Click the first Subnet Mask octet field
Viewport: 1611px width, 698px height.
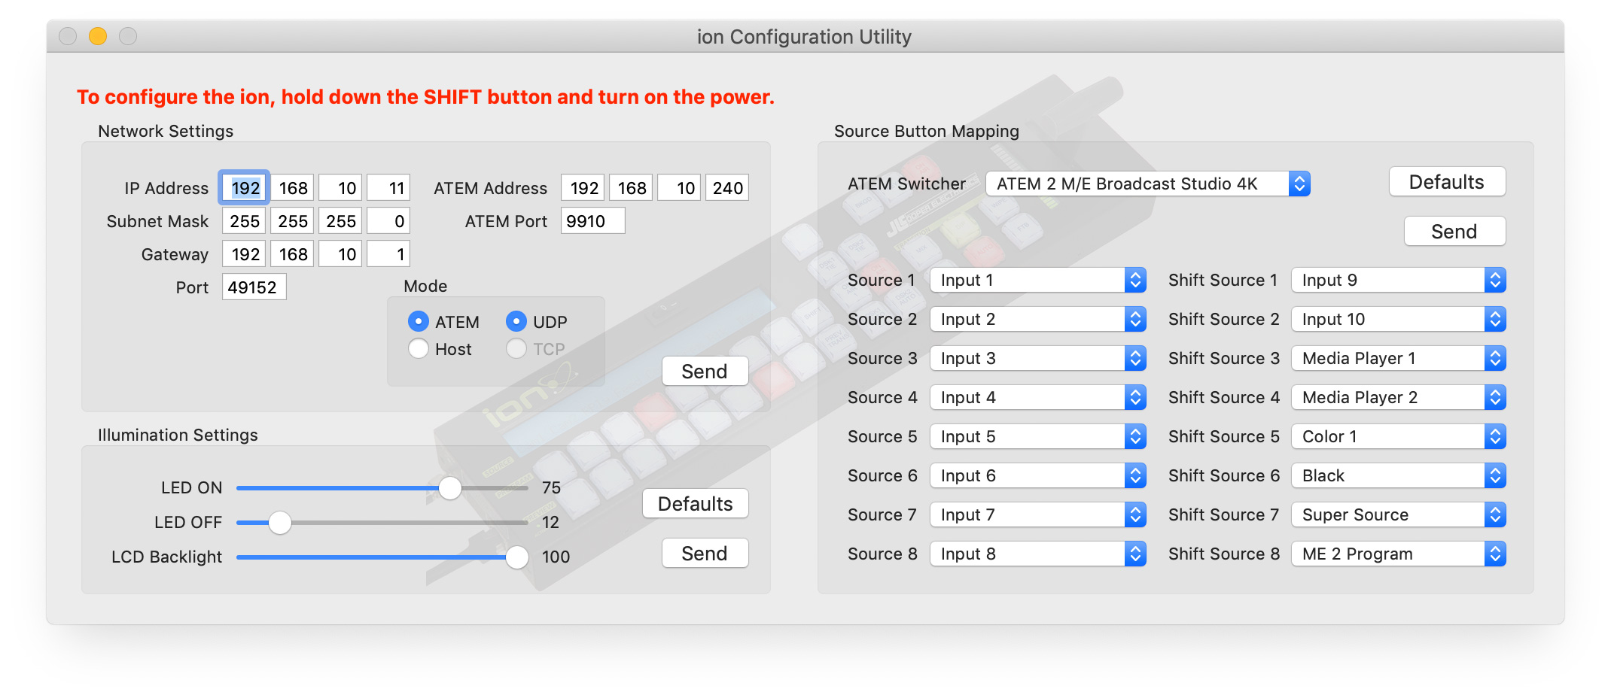pos(244,221)
